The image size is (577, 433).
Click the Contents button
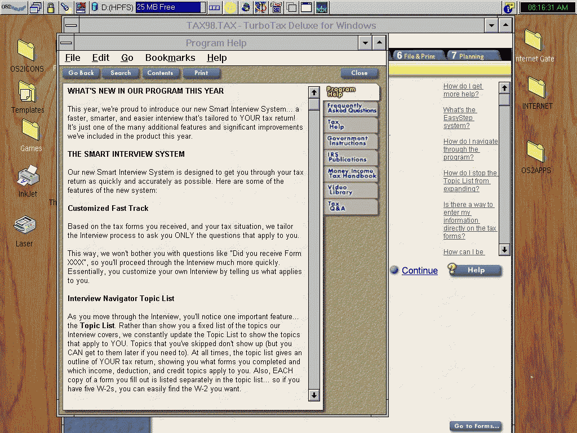(160, 73)
